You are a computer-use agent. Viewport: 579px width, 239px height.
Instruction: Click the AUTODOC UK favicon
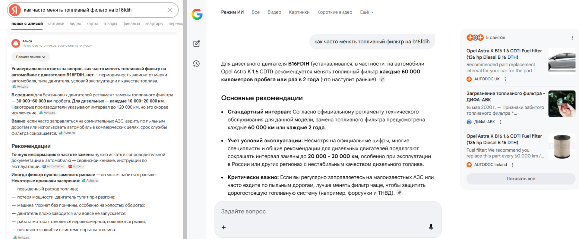coord(469,79)
